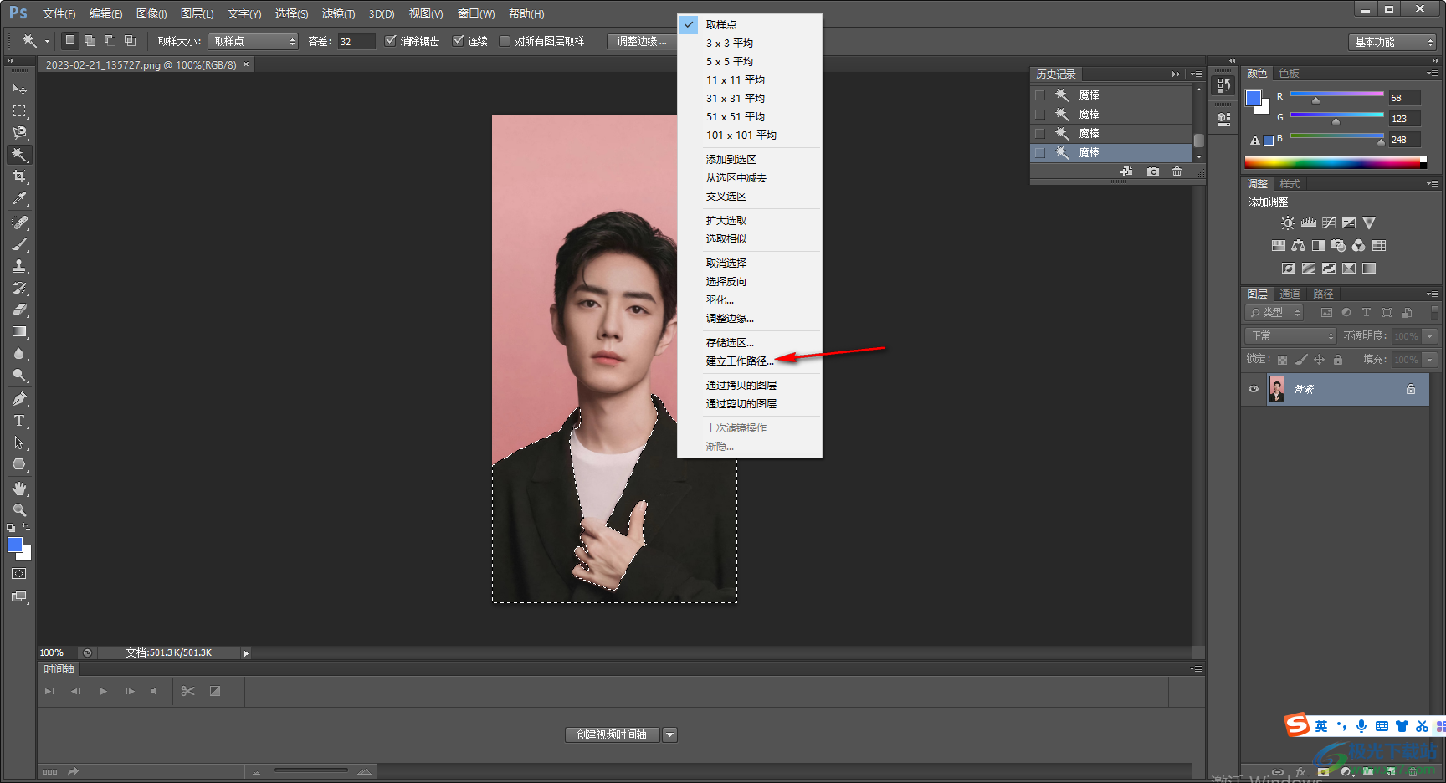Add a Vibrance adjustment layer
Screen dimensions: 1446x783
pyautogui.click(x=1369, y=223)
